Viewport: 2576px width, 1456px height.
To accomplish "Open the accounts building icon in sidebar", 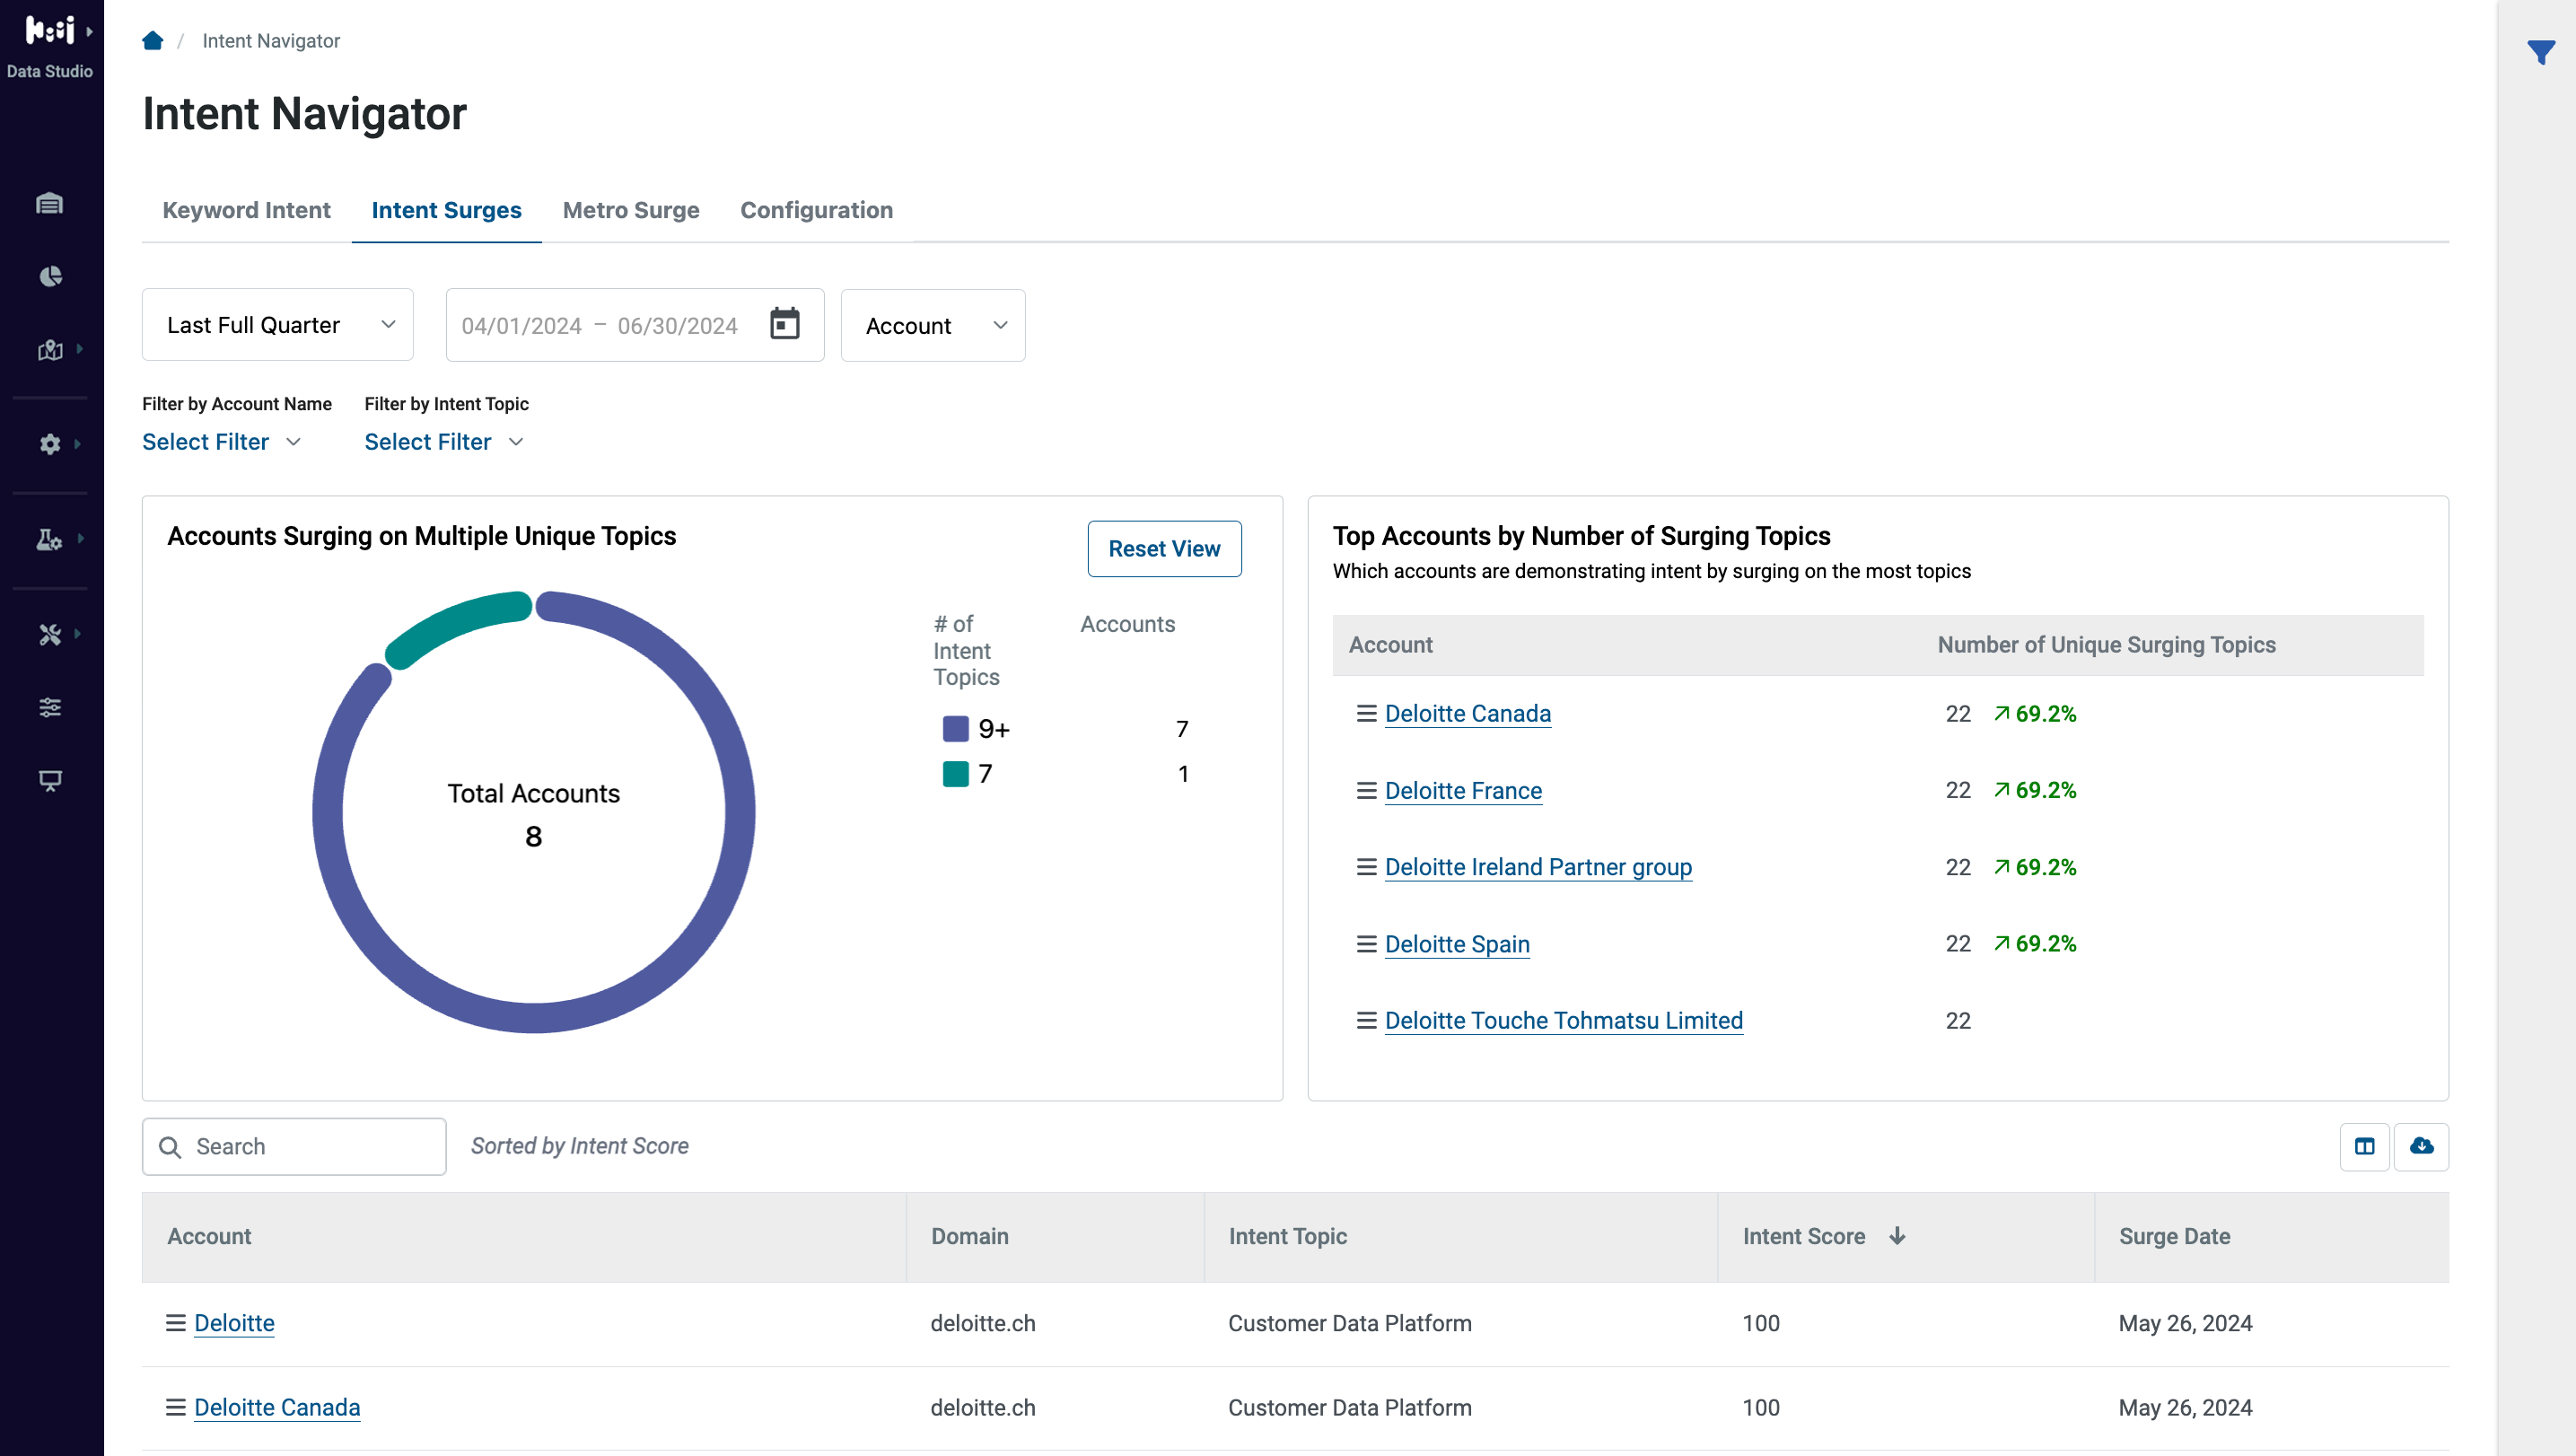I will tap(50, 204).
